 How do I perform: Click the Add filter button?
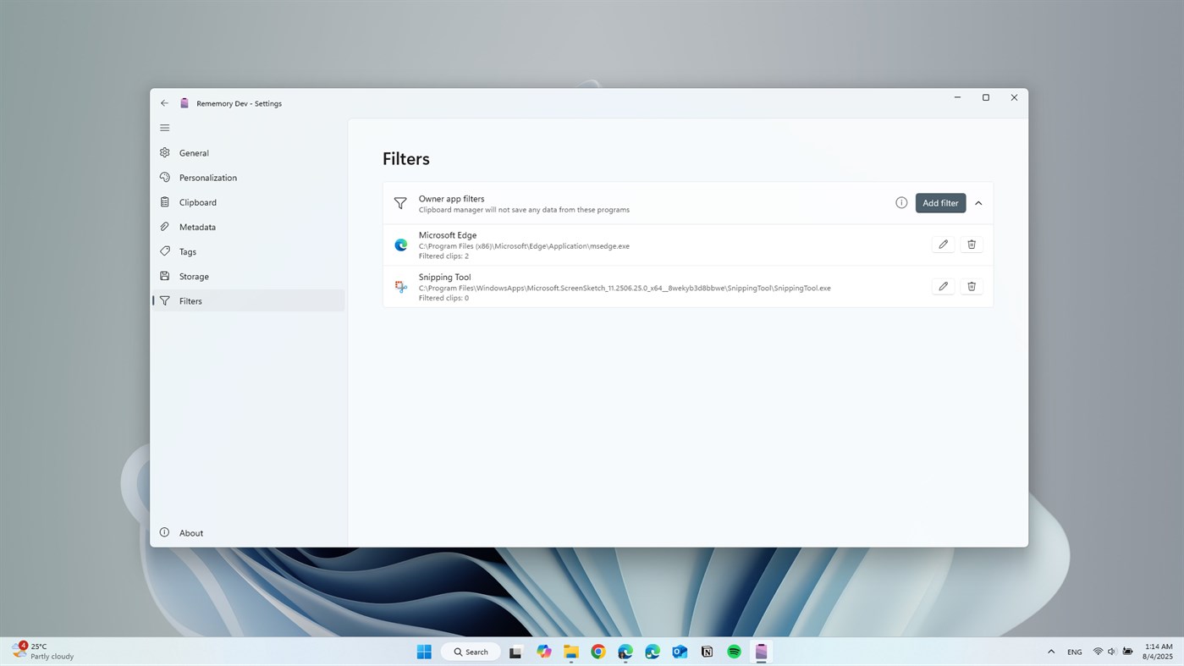tap(939, 202)
